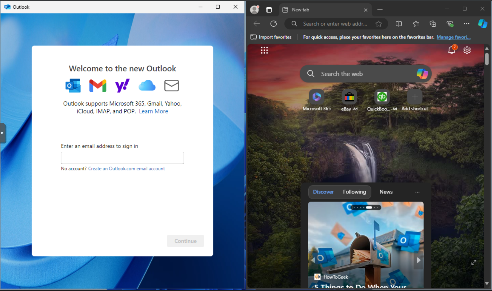The width and height of the screenshot is (492, 291).
Task: Click the Outlook provider icon in welcome dialog
Action: pos(73,86)
